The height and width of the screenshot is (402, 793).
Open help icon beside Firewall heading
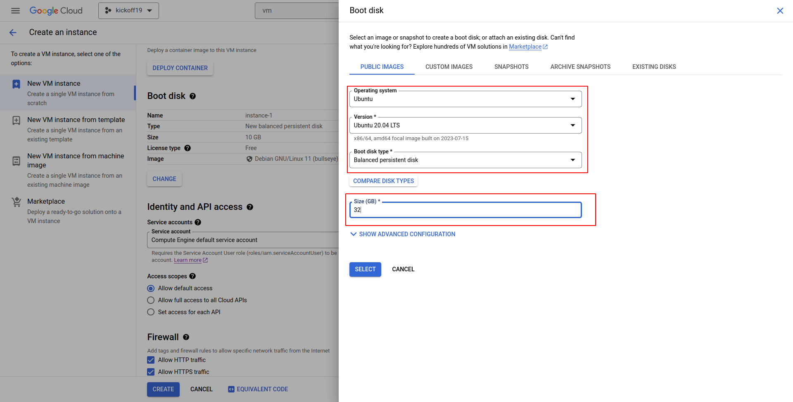tap(186, 337)
